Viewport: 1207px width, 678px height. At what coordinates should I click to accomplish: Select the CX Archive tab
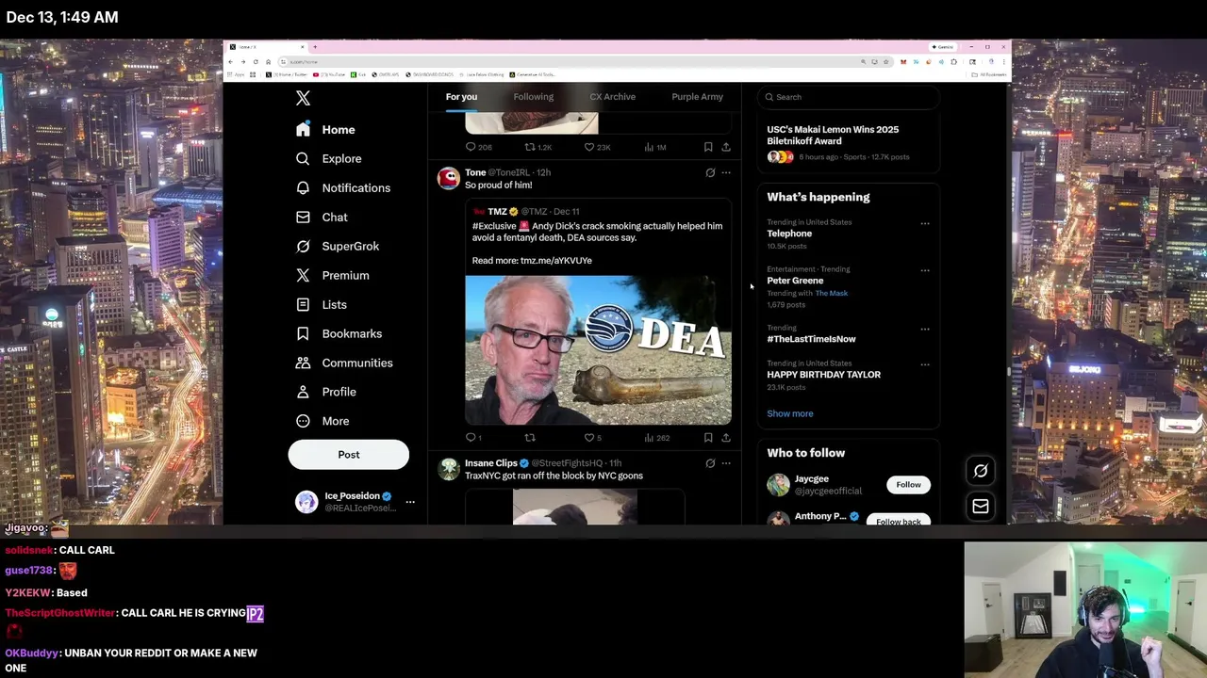[x=613, y=97]
